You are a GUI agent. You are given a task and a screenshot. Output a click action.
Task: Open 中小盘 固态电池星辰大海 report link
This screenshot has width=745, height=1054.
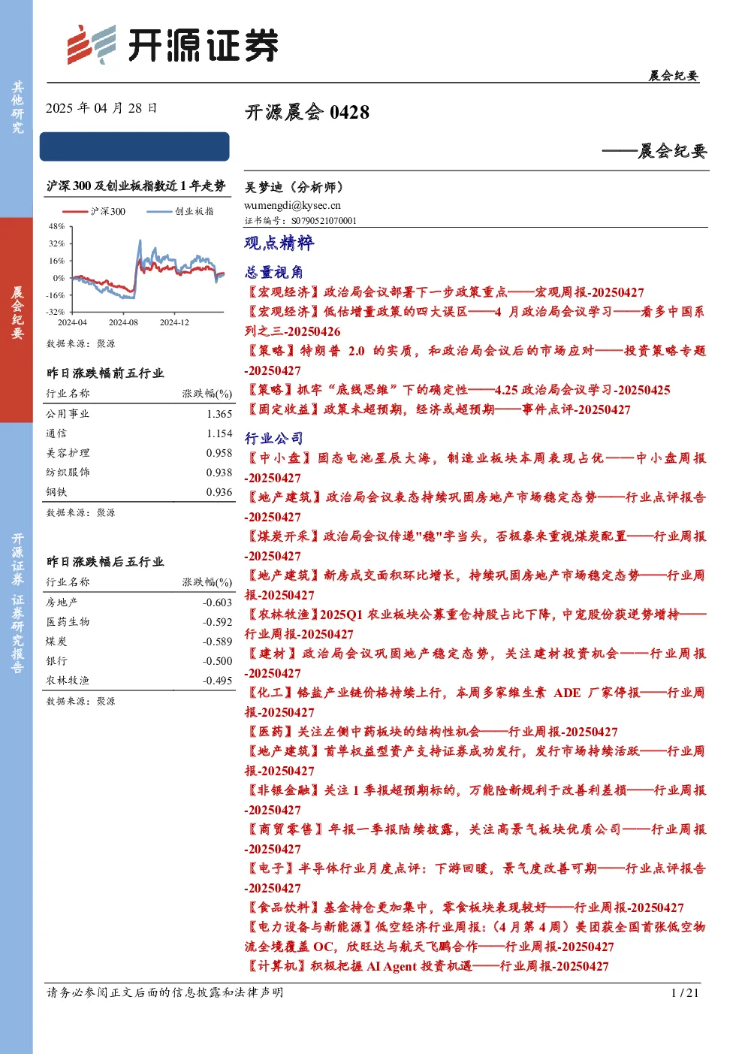pos(475,468)
